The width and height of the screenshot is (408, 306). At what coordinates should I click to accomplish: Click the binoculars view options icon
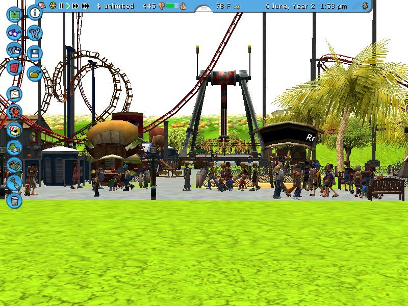click(14, 32)
